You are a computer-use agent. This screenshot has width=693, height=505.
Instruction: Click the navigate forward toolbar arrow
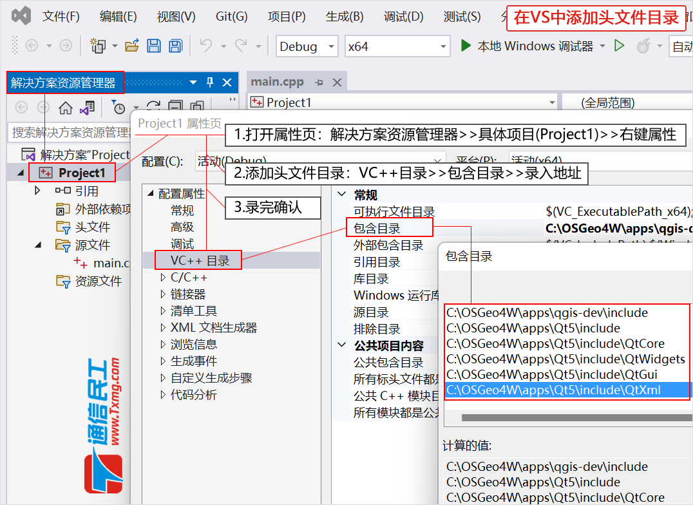point(66,46)
